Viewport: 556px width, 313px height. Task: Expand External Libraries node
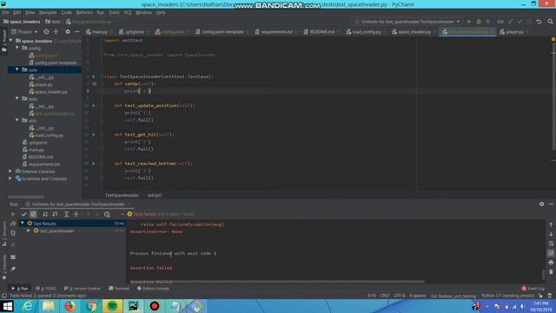pos(10,171)
